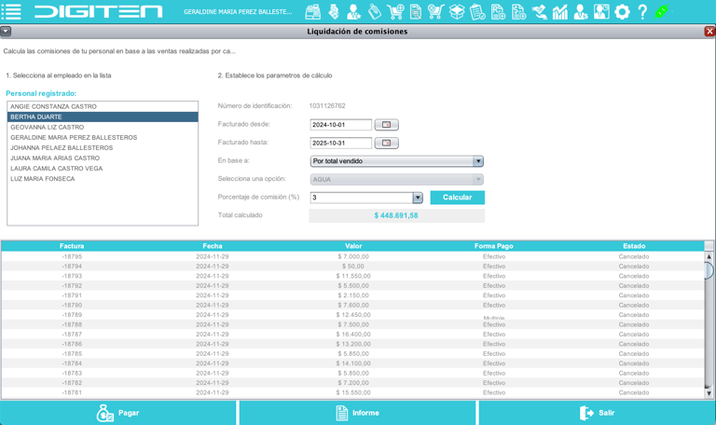Click the person with dollar icon
716x425 pixels.
click(x=581, y=12)
